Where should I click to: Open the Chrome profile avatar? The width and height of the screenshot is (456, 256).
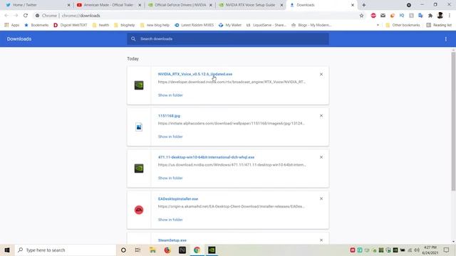pos(440,16)
